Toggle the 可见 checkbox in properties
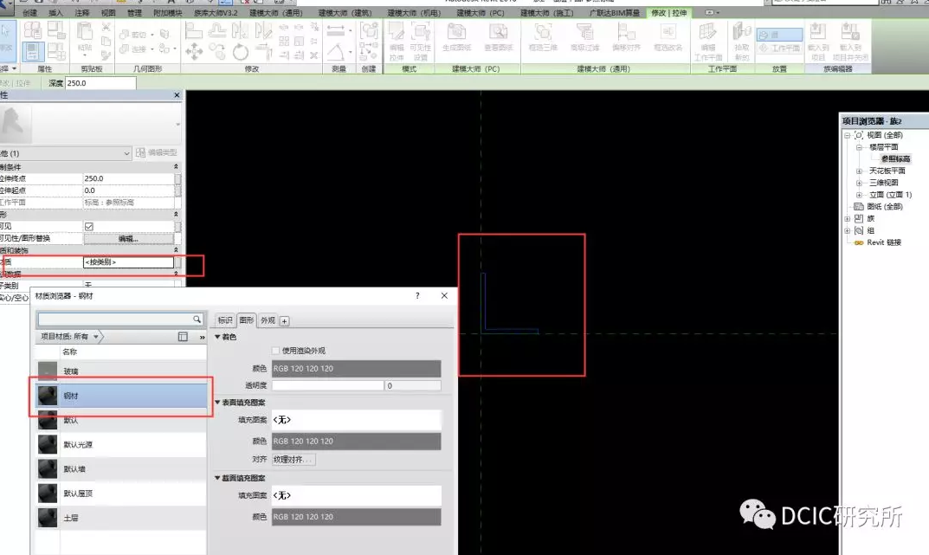The image size is (929, 555). (x=88, y=226)
